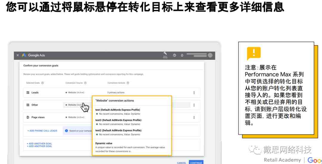Screen dimensions: 322x164
Task: Click the Other goal grid icon
Action: click(28, 105)
